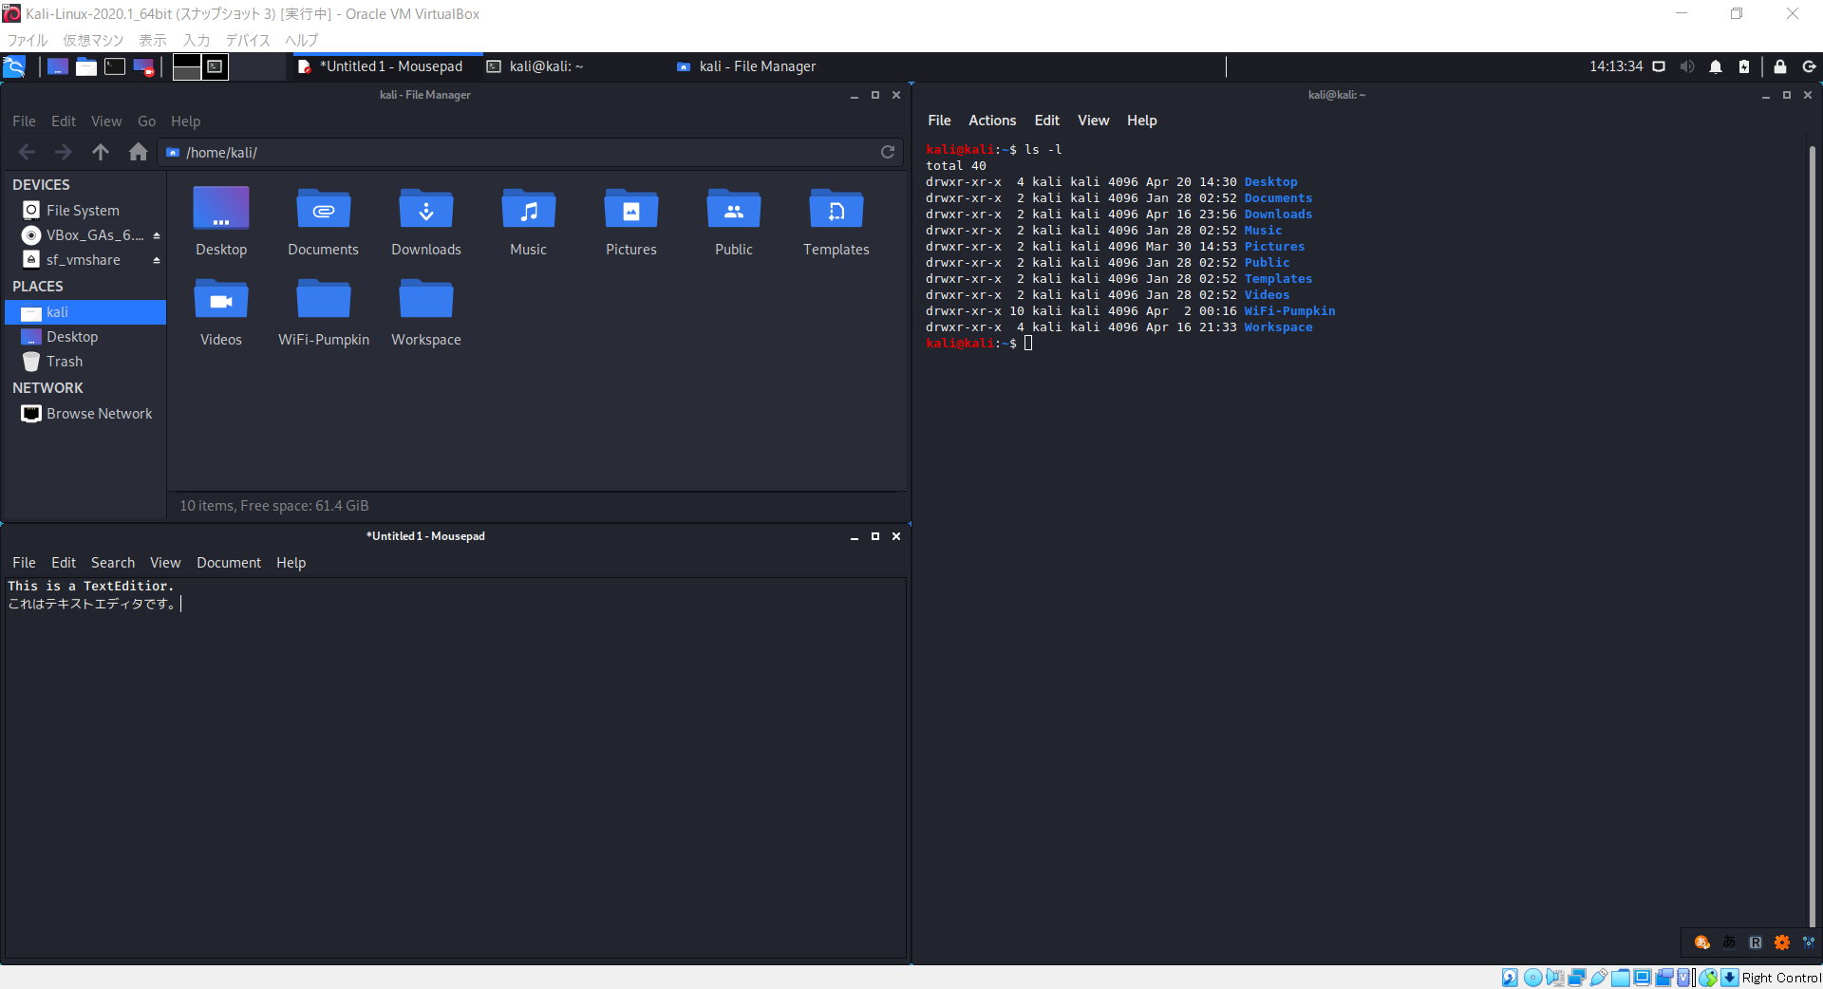Launch the file manager from the panel
The height and width of the screenshot is (989, 1823).
(86, 66)
